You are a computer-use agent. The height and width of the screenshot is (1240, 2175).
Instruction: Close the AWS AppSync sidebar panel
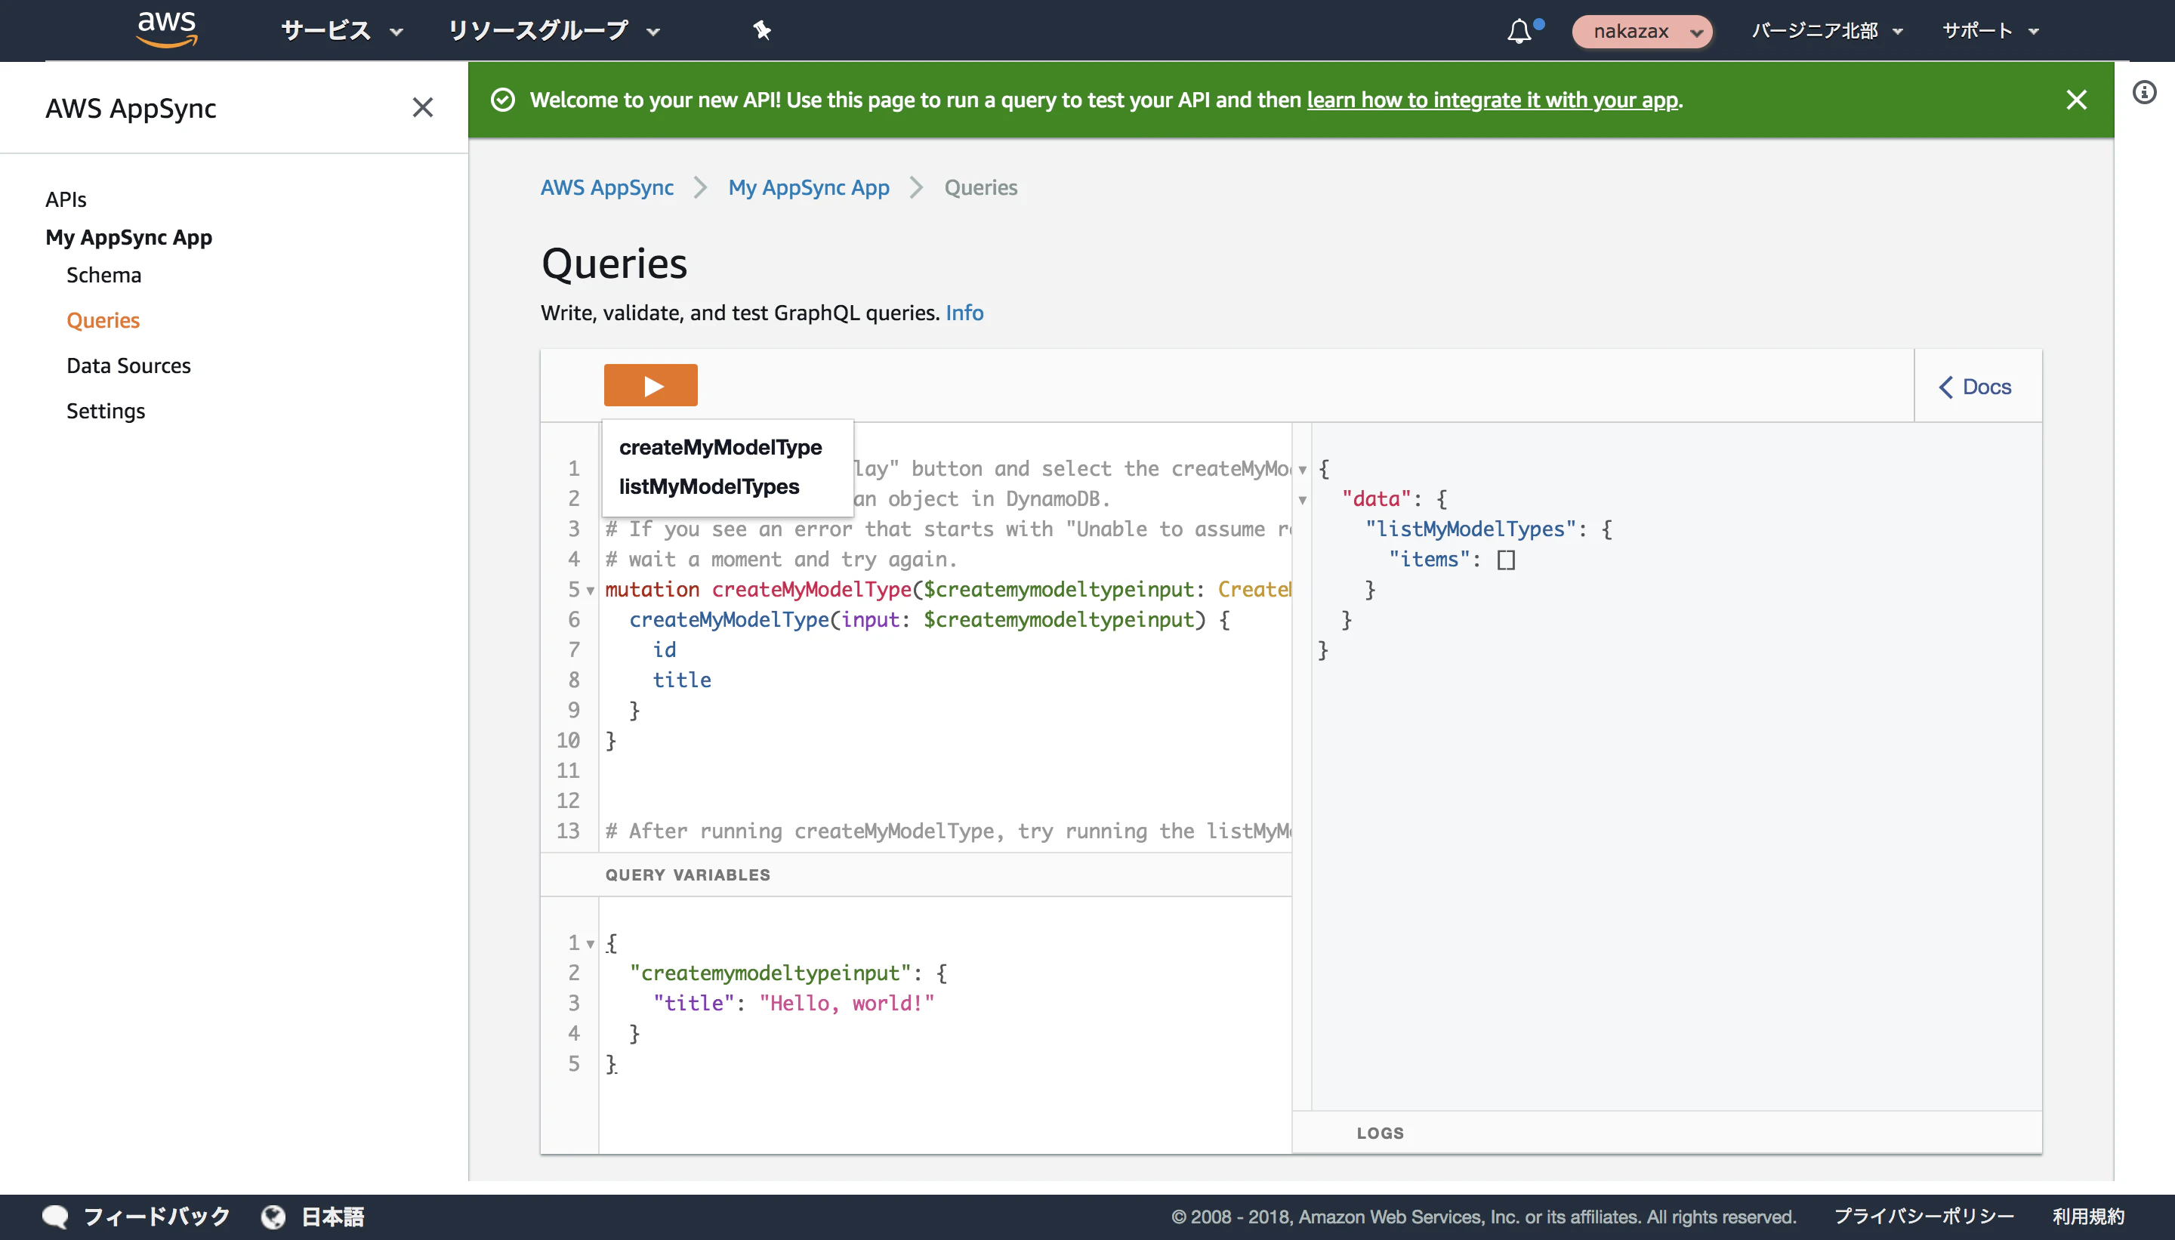click(x=422, y=107)
